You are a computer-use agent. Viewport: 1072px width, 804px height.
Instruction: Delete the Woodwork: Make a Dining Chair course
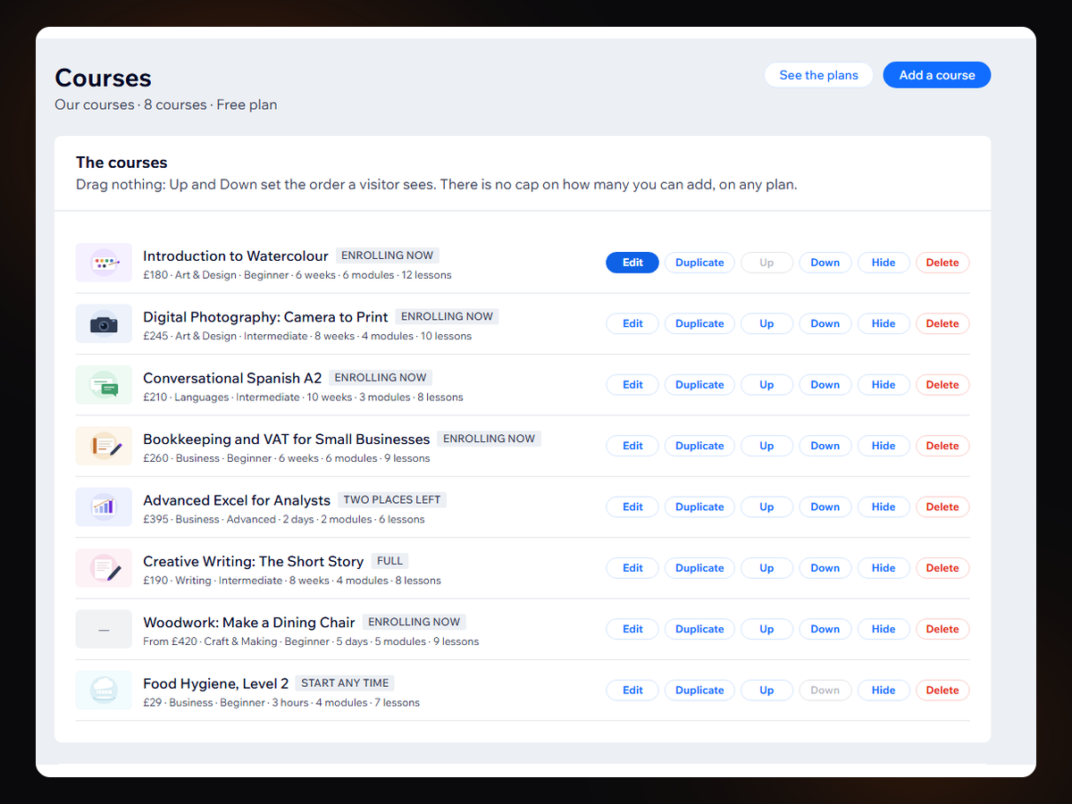coord(942,629)
